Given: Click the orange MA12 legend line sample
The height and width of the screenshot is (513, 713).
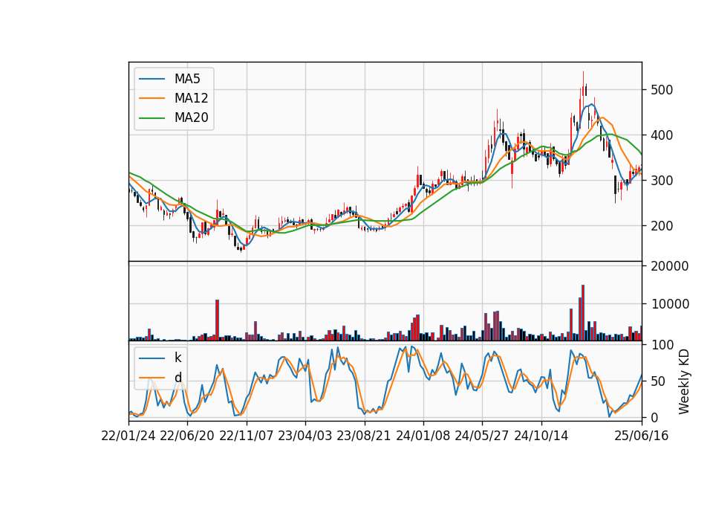Looking at the screenshot, I should point(152,98).
